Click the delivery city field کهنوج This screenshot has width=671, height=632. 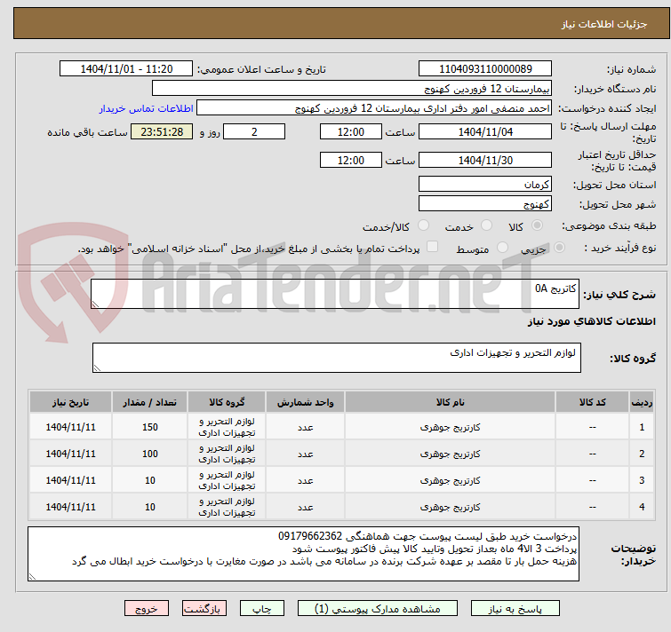coord(485,204)
